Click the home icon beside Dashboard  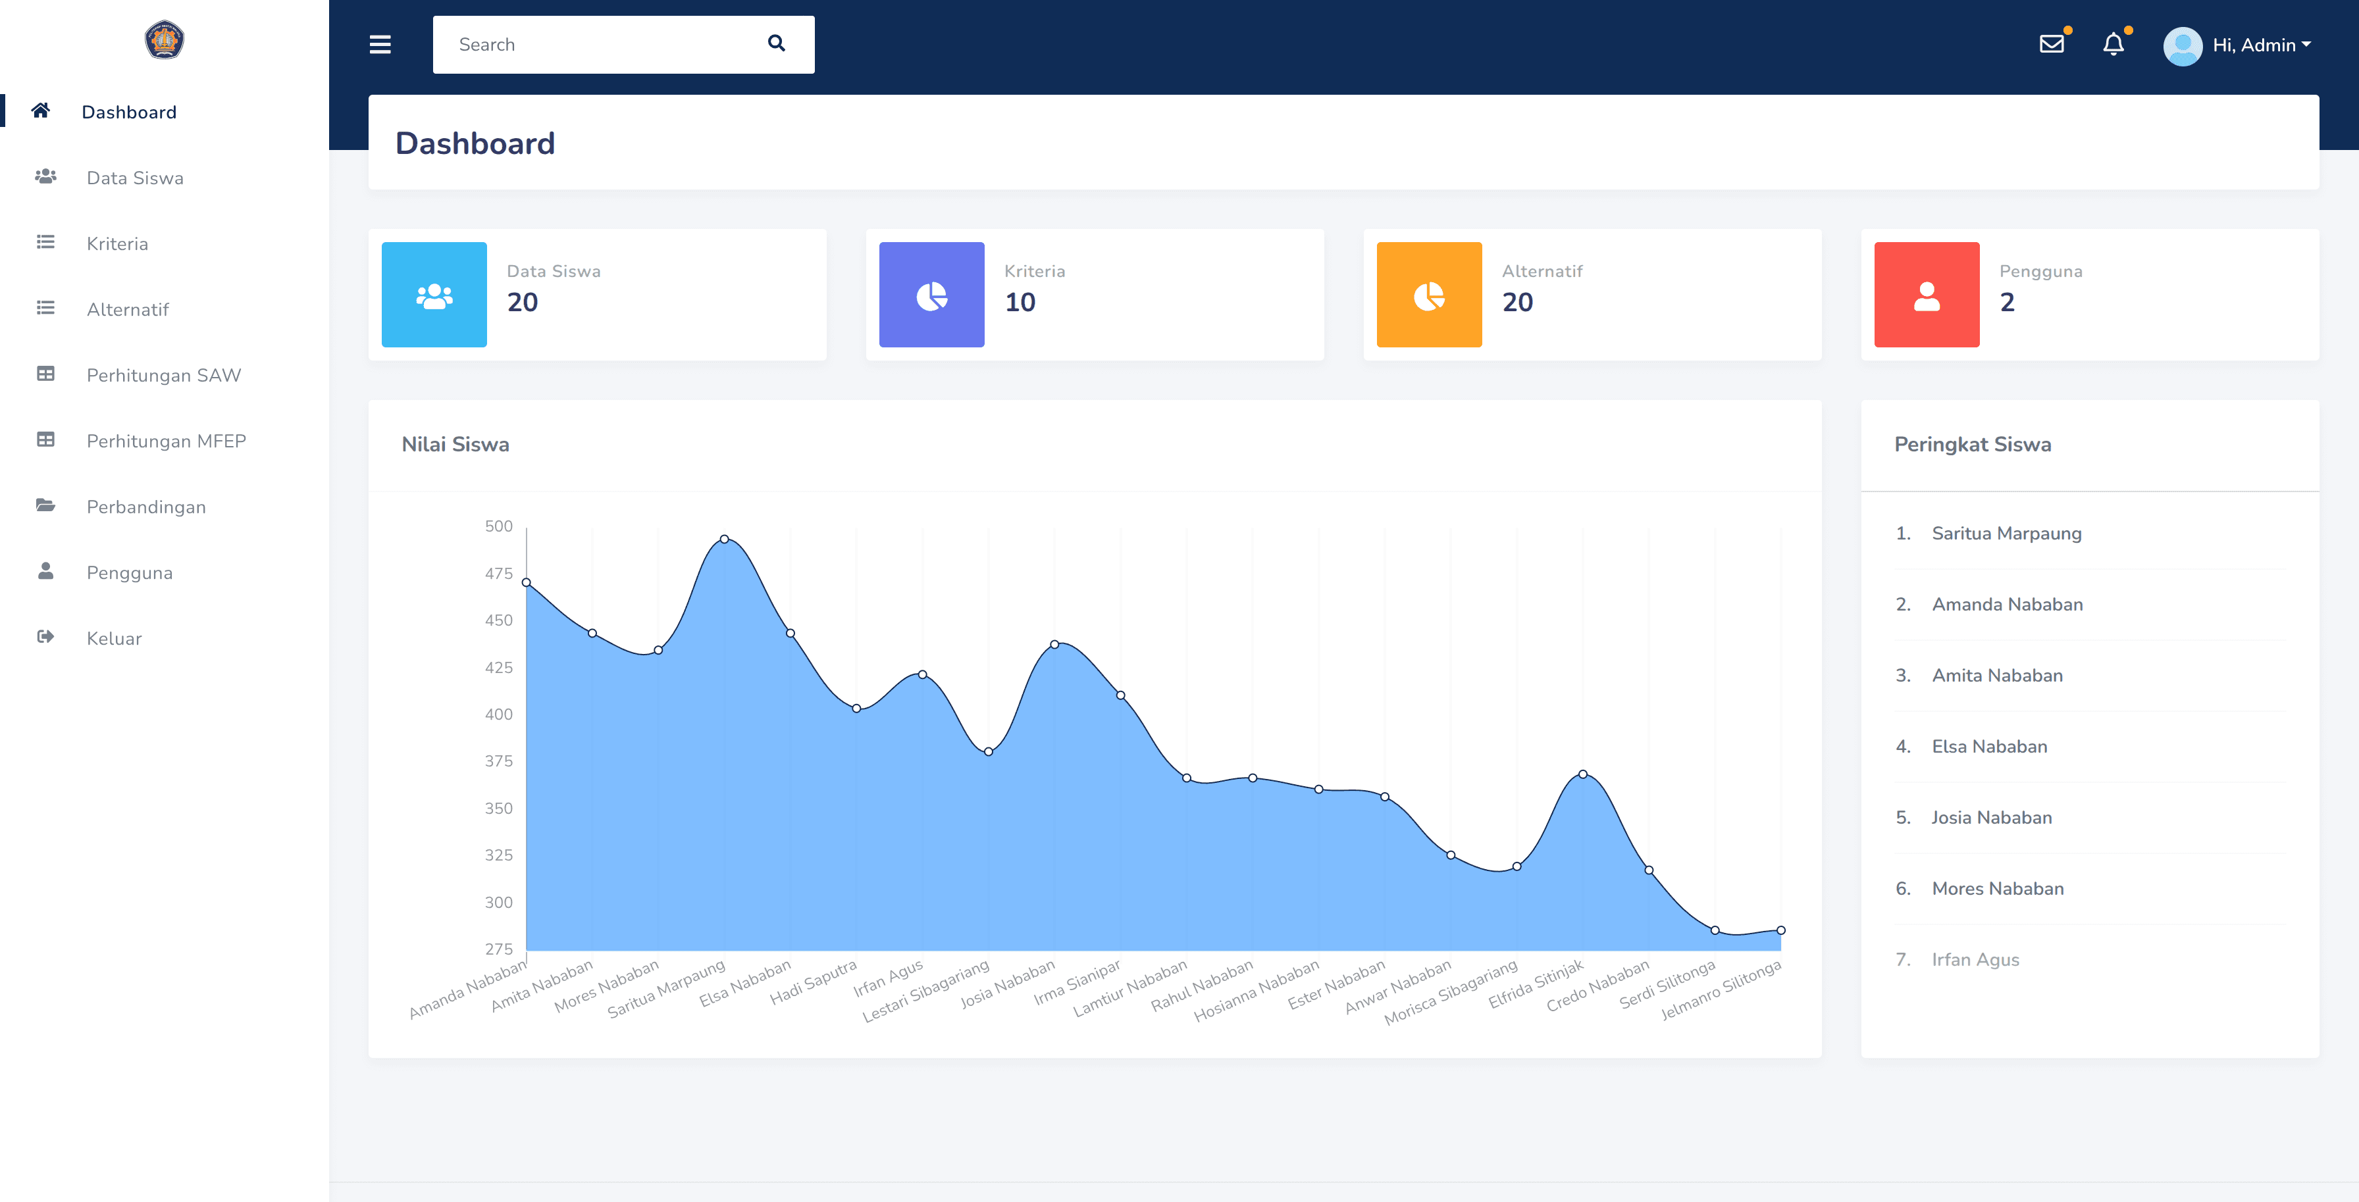[x=40, y=111]
